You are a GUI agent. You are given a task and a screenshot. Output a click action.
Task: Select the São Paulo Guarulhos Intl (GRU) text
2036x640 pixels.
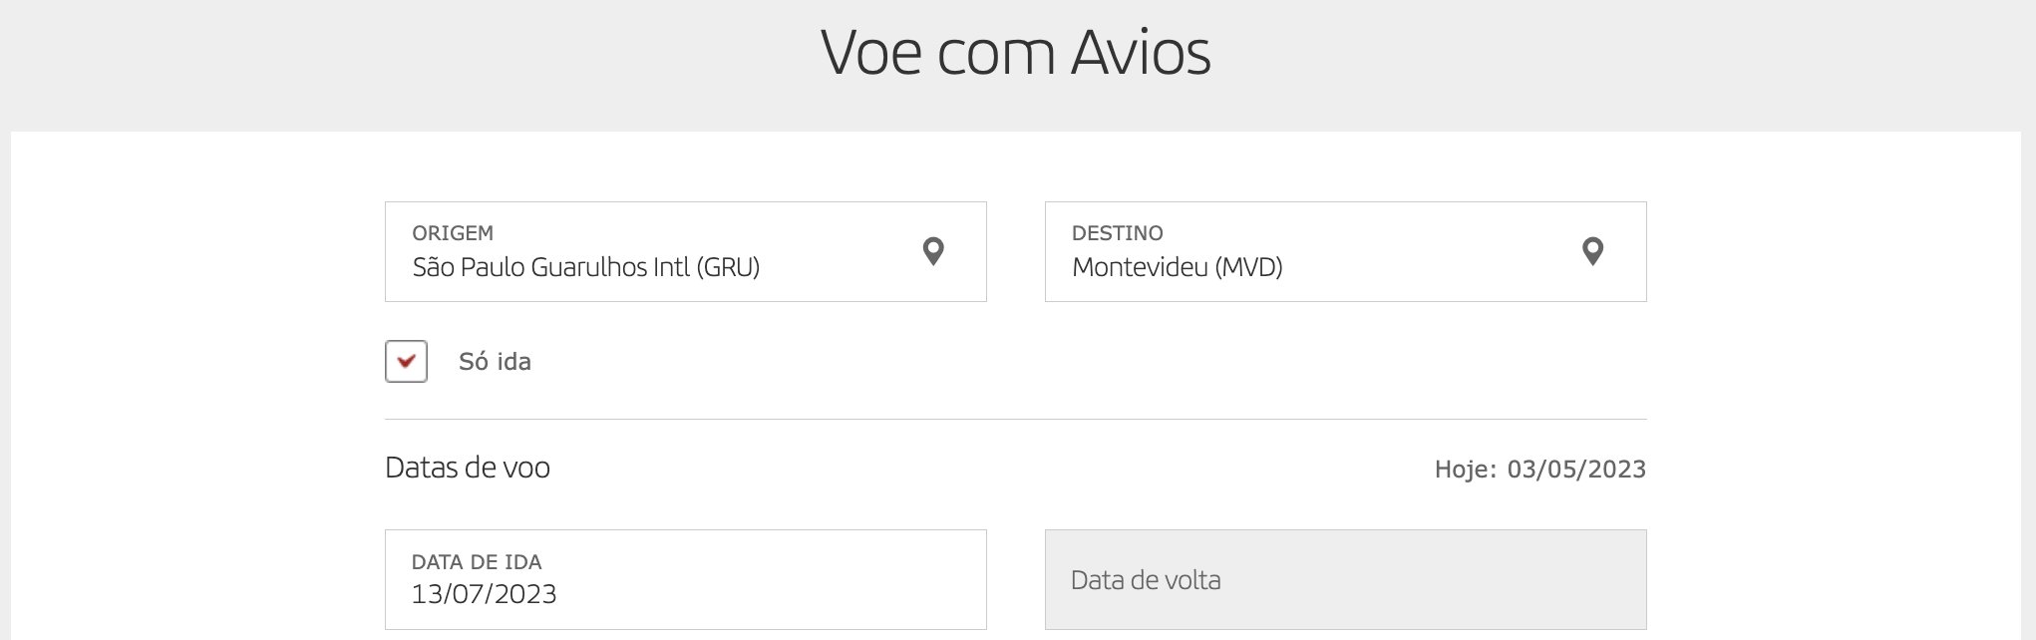586,267
